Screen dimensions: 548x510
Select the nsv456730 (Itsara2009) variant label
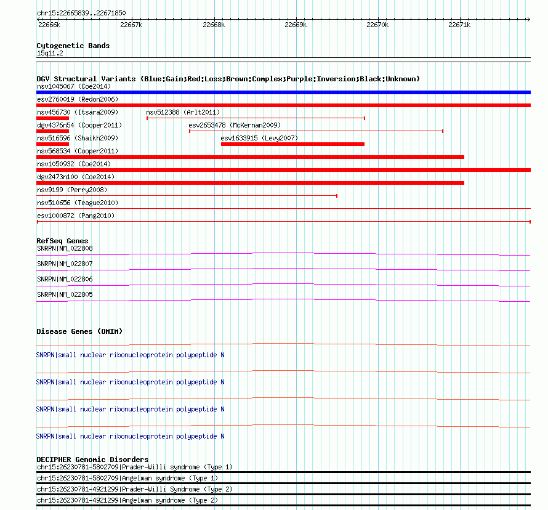click(x=78, y=112)
